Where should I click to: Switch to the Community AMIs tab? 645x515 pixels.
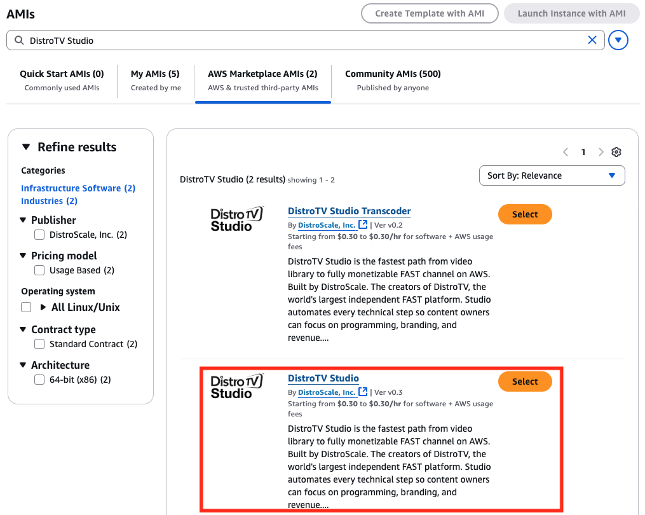(392, 81)
